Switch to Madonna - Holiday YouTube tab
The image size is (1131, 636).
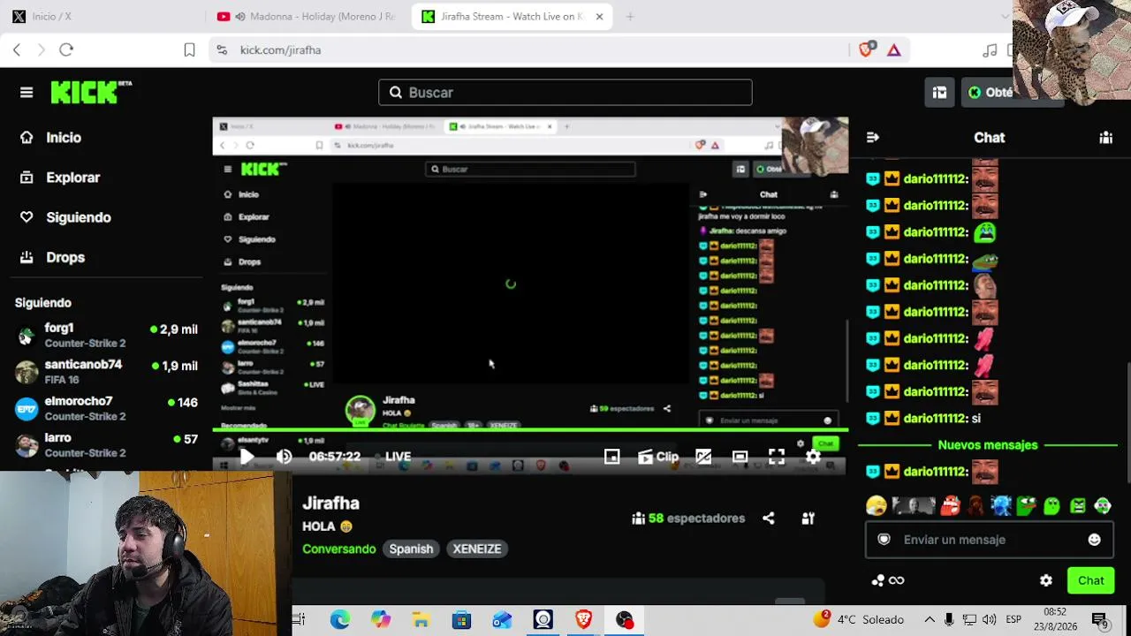coord(307,16)
